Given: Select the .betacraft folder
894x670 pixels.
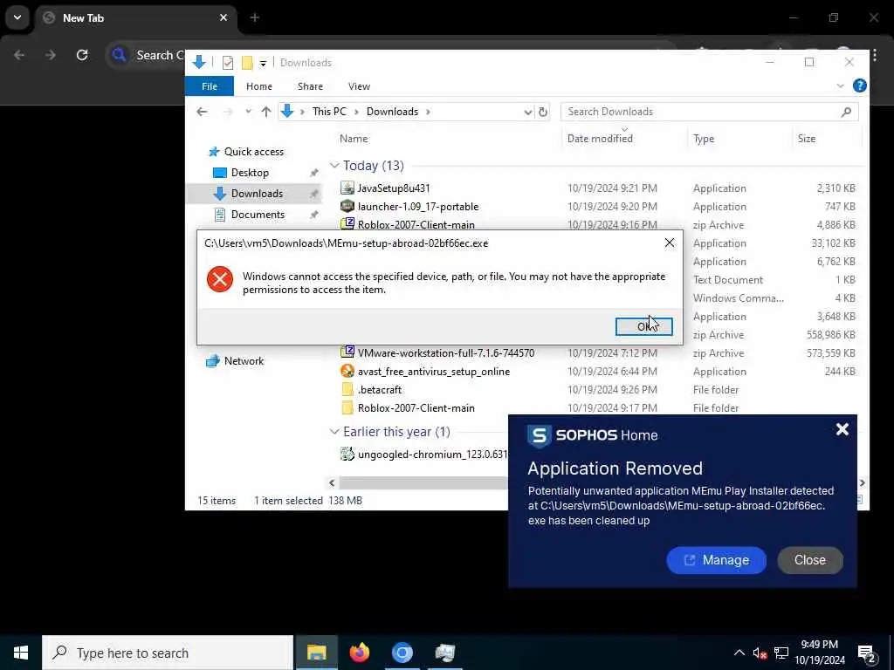Looking at the screenshot, I should tap(380, 390).
